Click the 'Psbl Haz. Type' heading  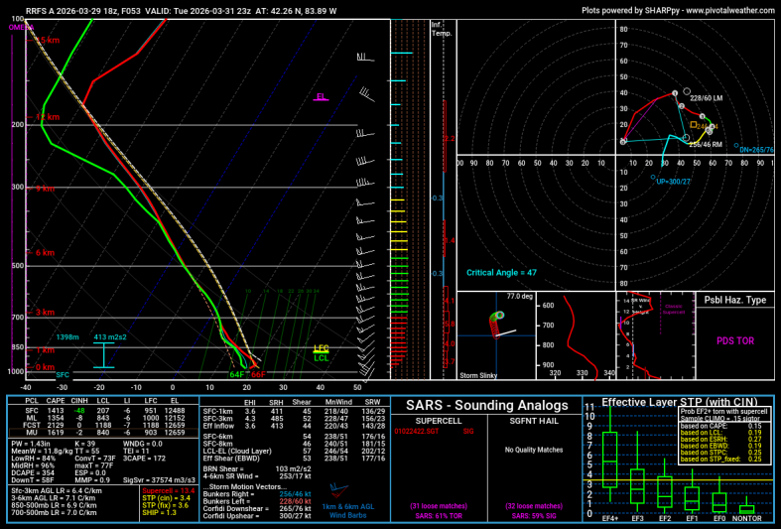pyautogui.click(x=735, y=300)
